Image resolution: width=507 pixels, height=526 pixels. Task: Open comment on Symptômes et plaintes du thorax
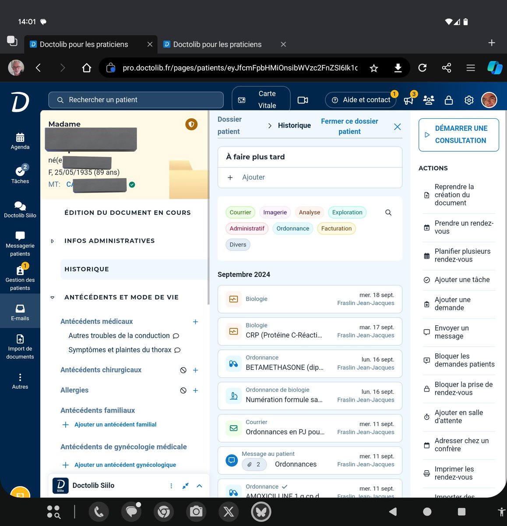pyautogui.click(x=178, y=350)
